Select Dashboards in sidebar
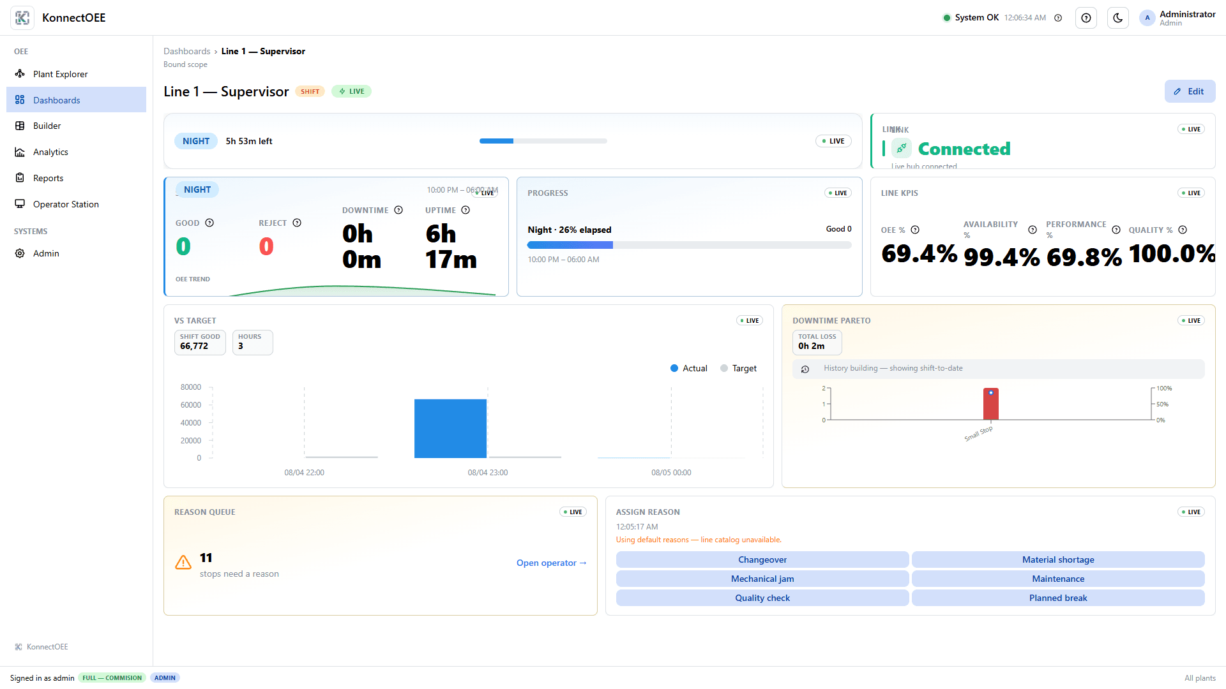Image resolution: width=1226 pixels, height=689 pixels. [76, 100]
